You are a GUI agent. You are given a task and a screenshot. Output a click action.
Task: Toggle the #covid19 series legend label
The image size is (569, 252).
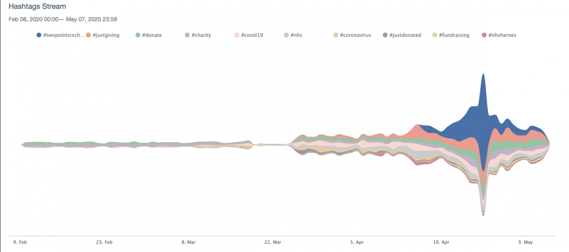click(x=252, y=35)
